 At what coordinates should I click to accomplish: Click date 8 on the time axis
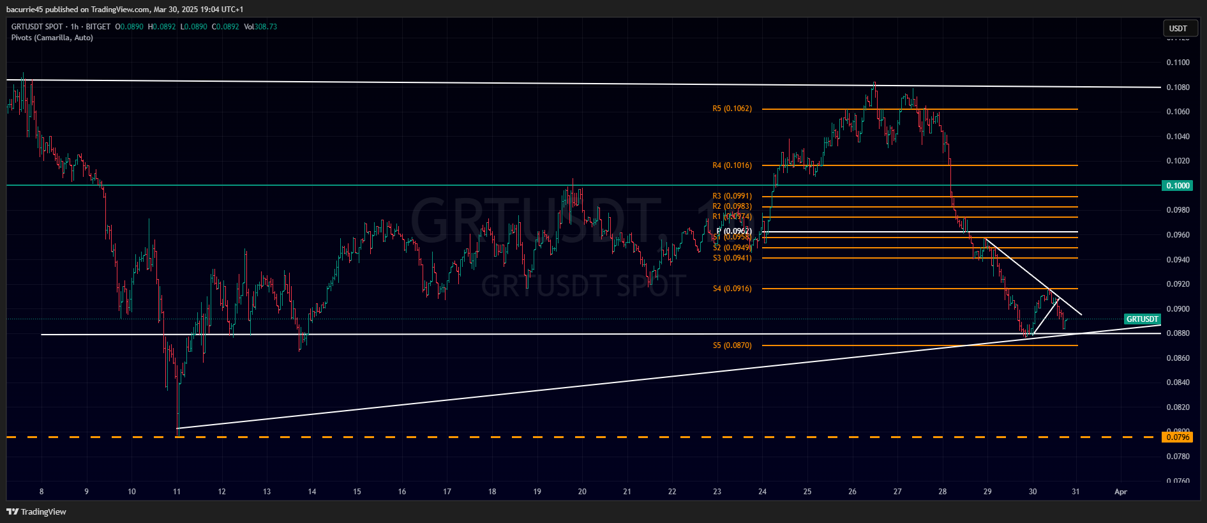click(x=41, y=492)
